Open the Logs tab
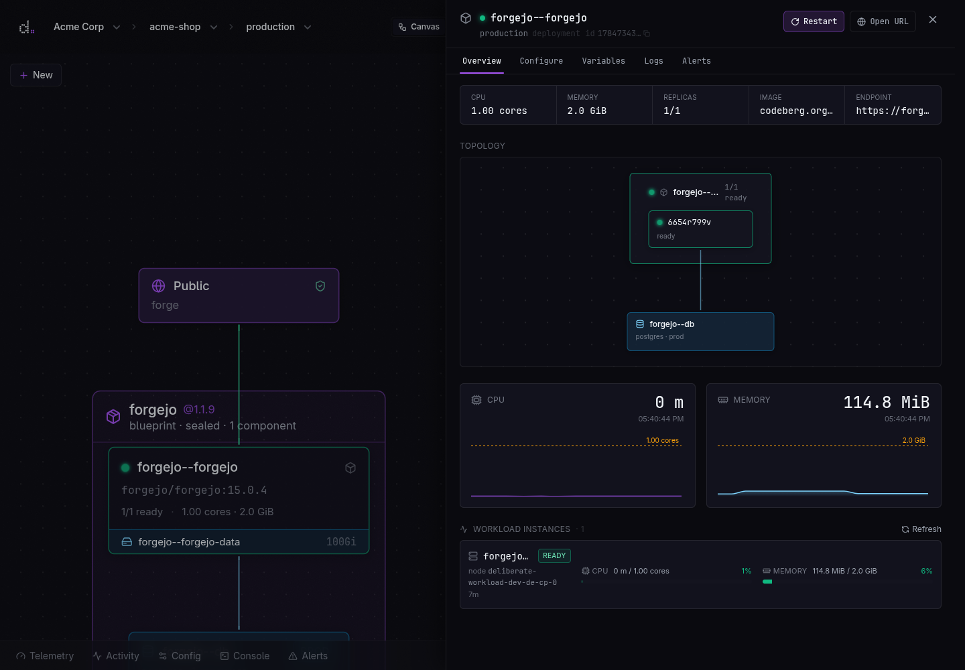Viewport: 965px width, 670px height. click(654, 61)
